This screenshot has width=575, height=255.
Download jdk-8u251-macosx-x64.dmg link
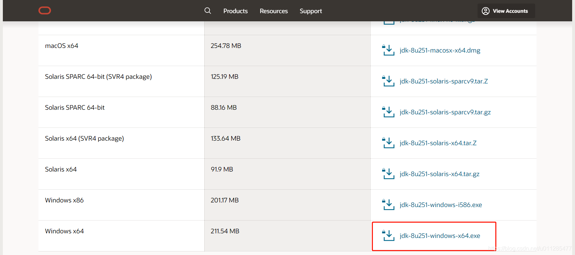[x=440, y=50]
